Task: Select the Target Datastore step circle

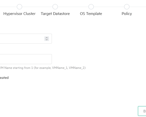Action: [55, 7]
